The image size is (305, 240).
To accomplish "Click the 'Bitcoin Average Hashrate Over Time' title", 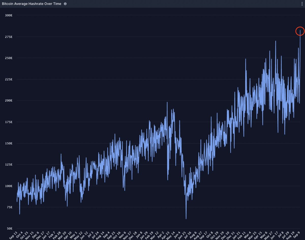I will [x=32, y=4].
